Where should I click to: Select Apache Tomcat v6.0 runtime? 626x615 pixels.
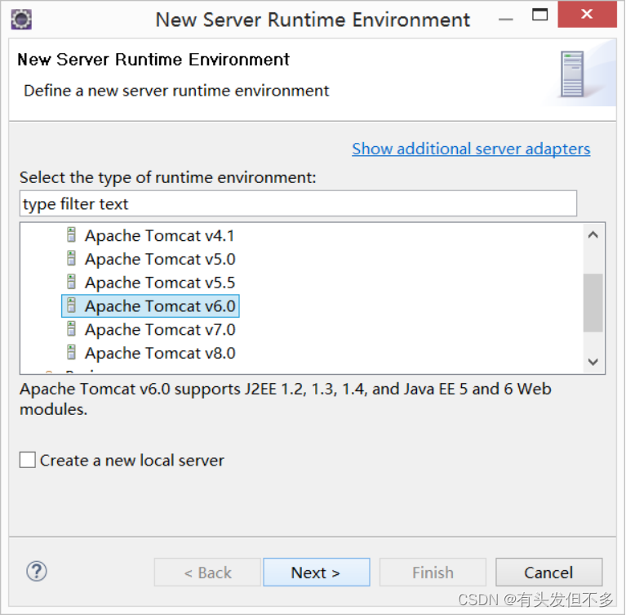click(x=150, y=306)
